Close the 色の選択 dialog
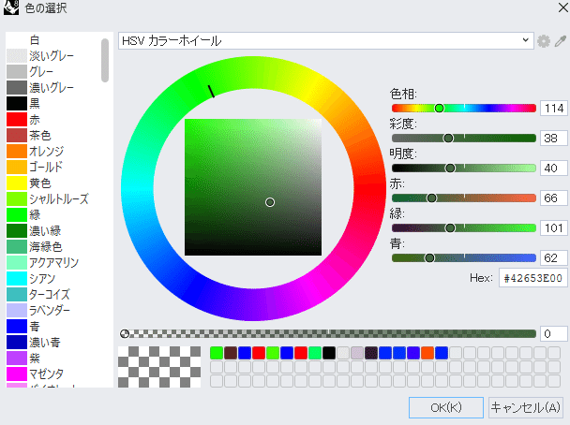Screen dimensions: 570x425 (x=563, y=7)
